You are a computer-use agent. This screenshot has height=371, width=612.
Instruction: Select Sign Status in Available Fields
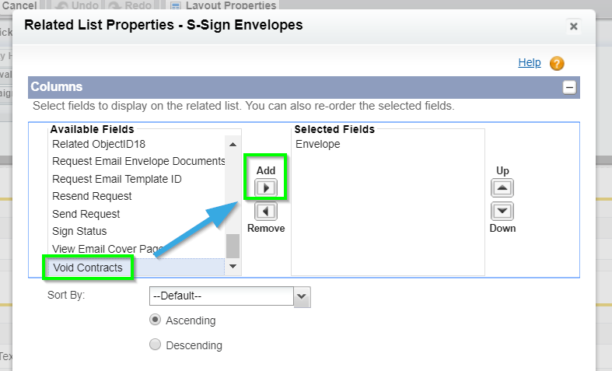tap(79, 231)
